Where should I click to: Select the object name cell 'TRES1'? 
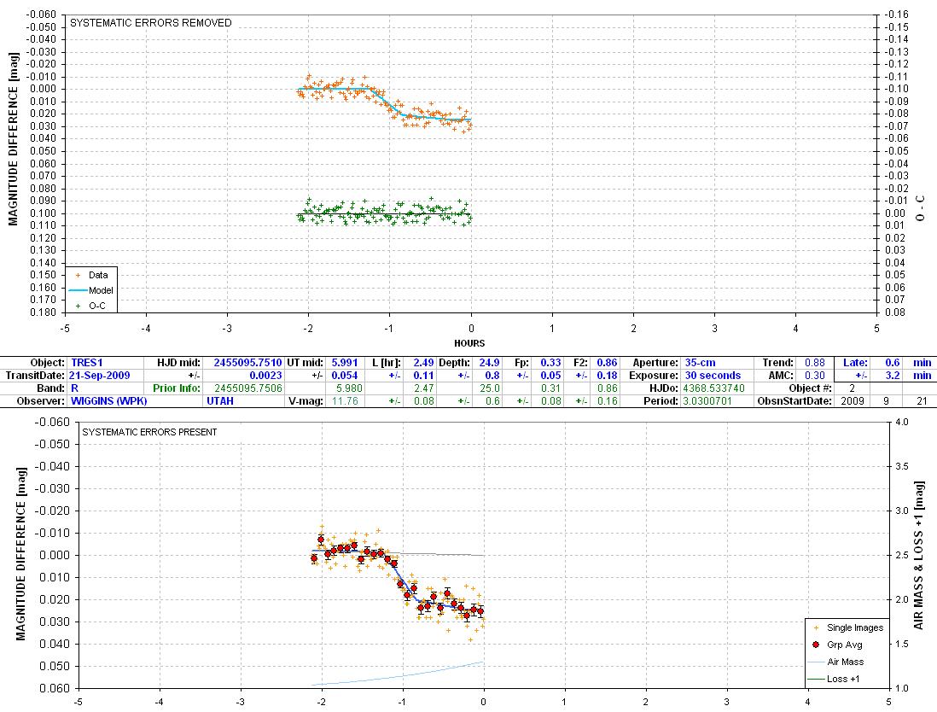87,362
